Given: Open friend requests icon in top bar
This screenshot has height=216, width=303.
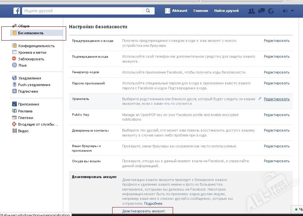Looking at the screenshot, I should click(x=252, y=11).
